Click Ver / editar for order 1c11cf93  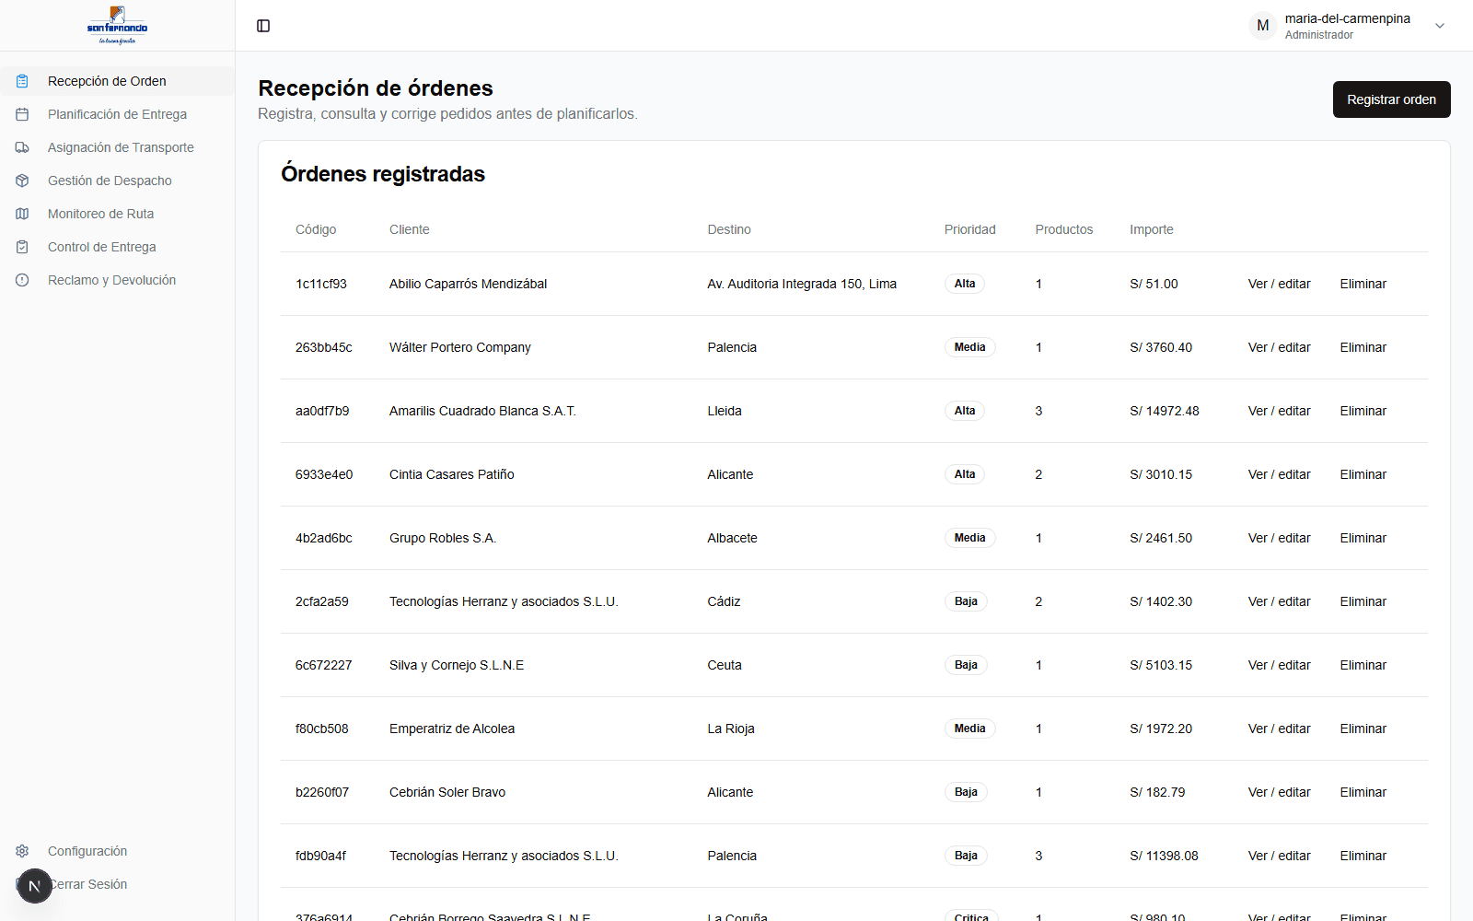1279,284
